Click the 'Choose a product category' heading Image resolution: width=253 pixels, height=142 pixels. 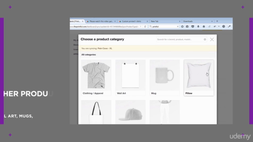[x=102, y=39]
